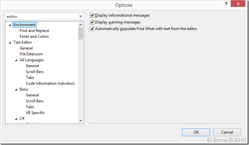
Task: Open Fonts and Colors settings
Action: click(34, 36)
